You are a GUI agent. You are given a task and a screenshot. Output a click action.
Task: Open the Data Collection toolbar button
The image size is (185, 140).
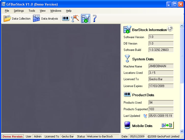point(17,19)
